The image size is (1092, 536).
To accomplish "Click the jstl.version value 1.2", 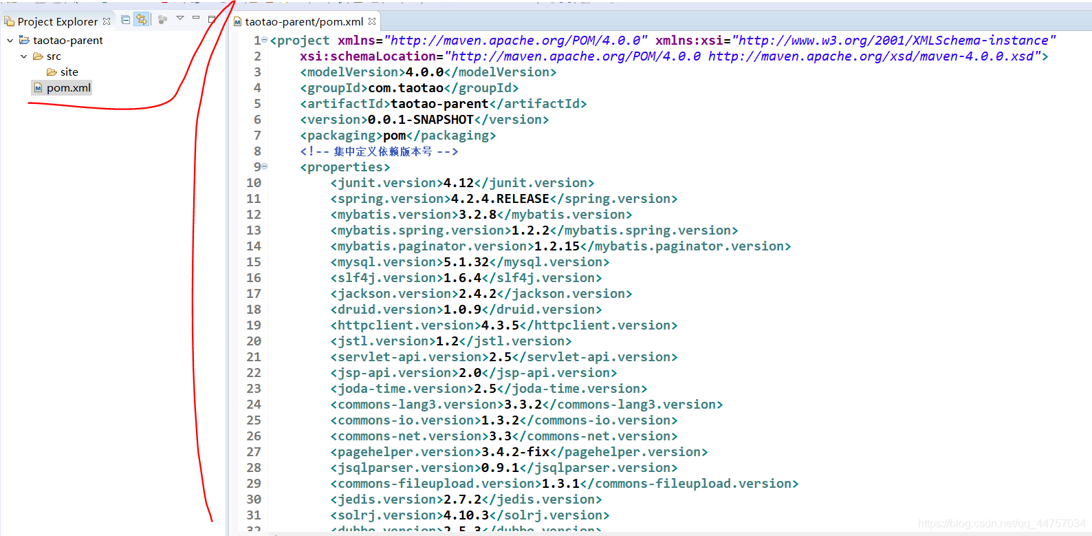I will coord(447,341).
